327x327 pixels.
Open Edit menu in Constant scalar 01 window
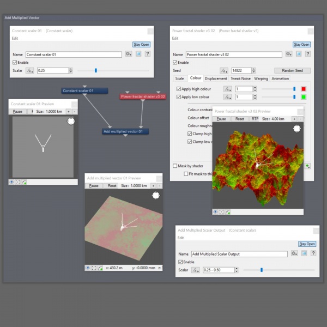15,38
